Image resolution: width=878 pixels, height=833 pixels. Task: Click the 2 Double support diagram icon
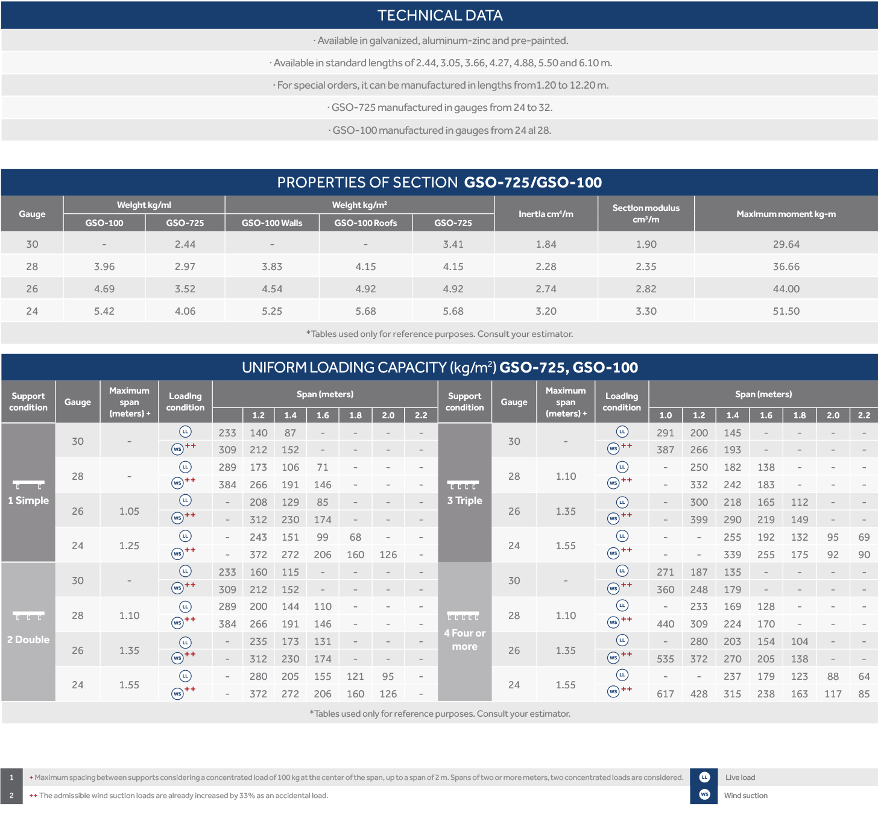coord(28,616)
